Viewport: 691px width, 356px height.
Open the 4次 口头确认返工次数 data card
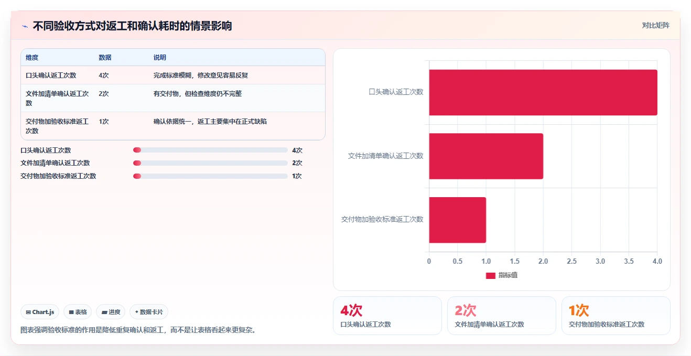point(387,316)
